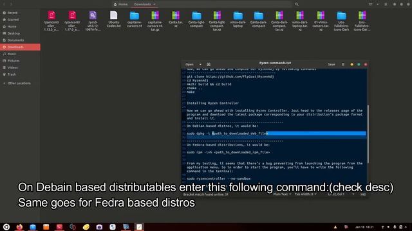Open the recent files dropdown beside Open
Screen dimensions: 412x231
click(x=200, y=64)
